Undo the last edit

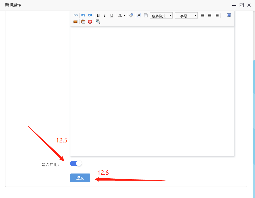(83, 15)
